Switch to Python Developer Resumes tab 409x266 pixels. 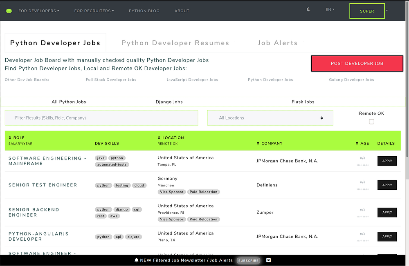pyautogui.click(x=175, y=43)
